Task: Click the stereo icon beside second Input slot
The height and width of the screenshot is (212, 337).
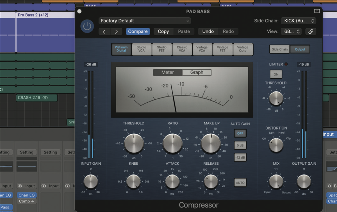Action: [x=20, y=186]
